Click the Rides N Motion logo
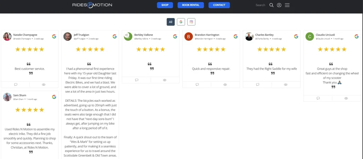This screenshot has height=159, width=363. [x=92, y=5]
